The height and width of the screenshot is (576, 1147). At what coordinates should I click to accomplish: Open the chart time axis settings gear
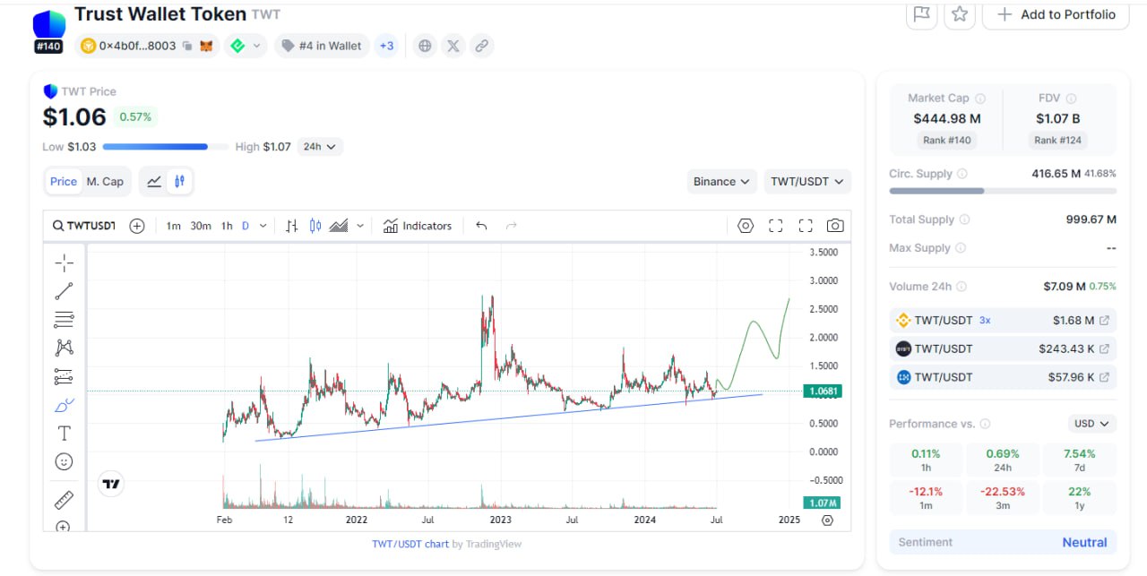point(827,520)
